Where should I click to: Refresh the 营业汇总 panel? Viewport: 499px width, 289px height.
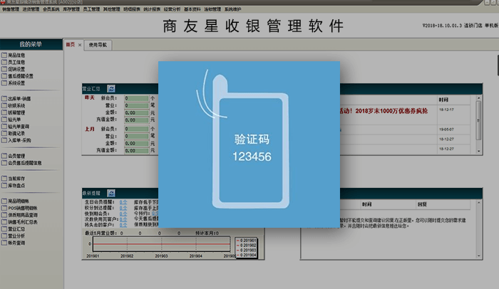click(111, 89)
